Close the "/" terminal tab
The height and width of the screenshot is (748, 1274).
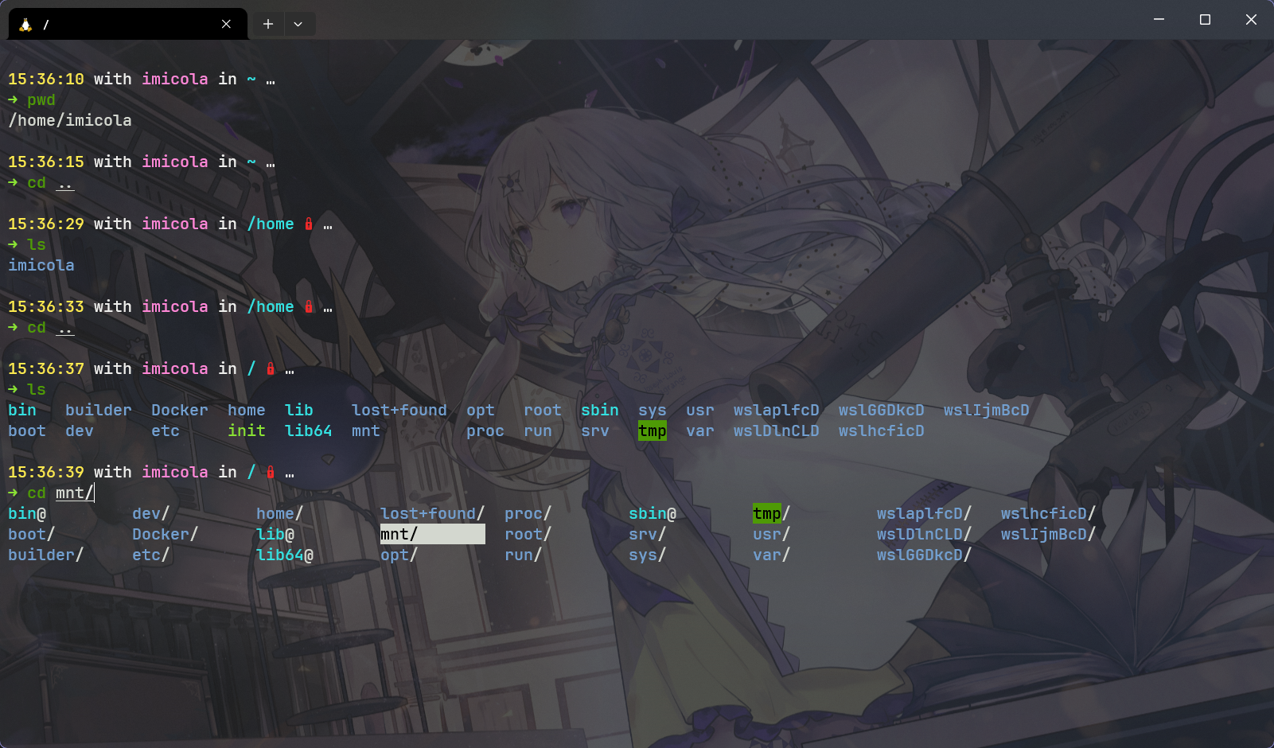pyautogui.click(x=226, y=25)
